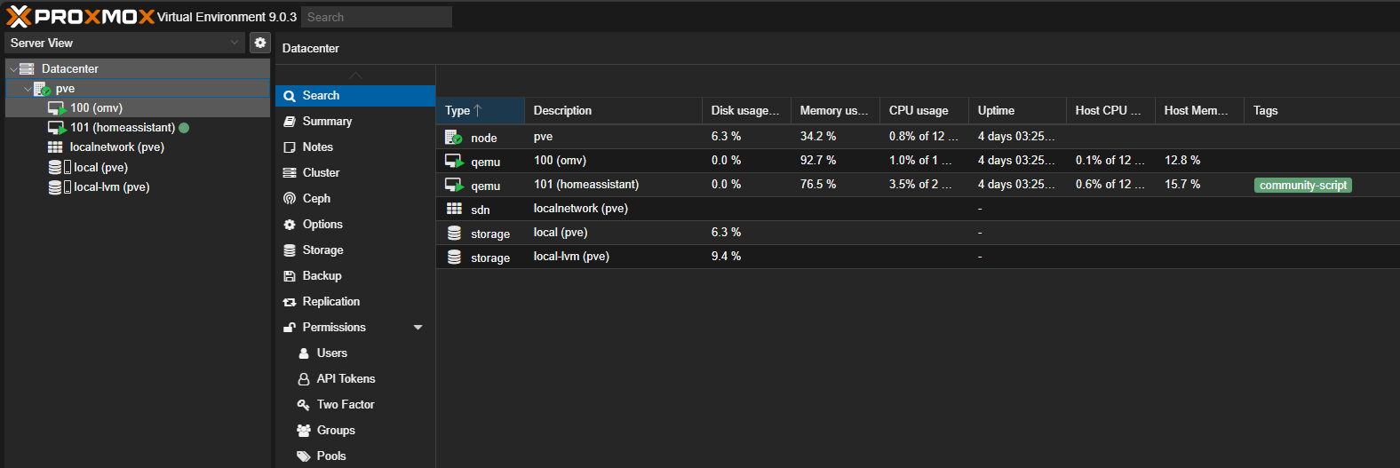This screenshot has width=1400, height=468.
Task: Open the Server View dropdown
Action: 235,43
